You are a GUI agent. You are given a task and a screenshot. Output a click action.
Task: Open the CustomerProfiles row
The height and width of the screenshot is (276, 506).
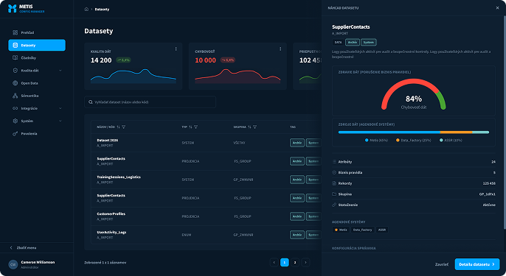[x=206, y=216]
